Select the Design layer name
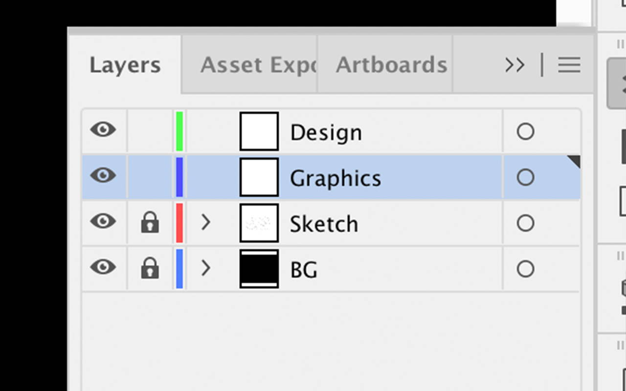 tap(326, 132)
